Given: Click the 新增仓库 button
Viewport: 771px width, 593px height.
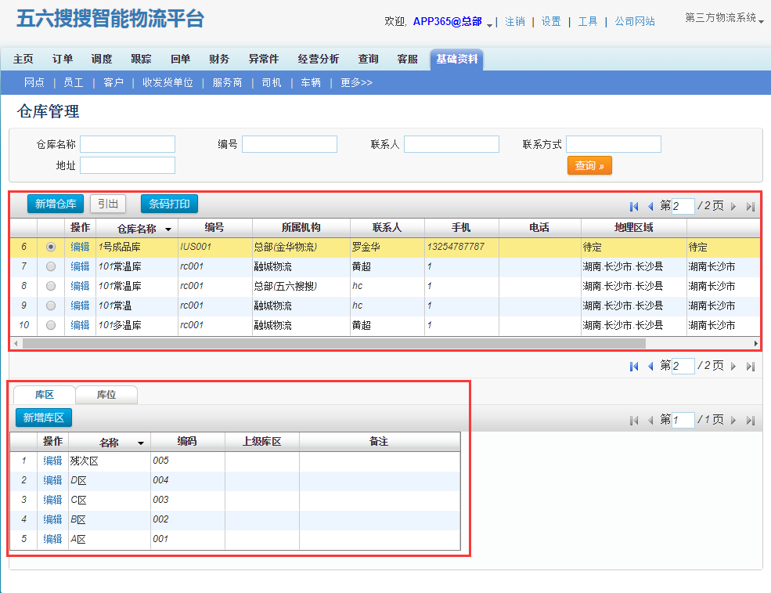Looking at the screenshot, I should coord(55,204).
